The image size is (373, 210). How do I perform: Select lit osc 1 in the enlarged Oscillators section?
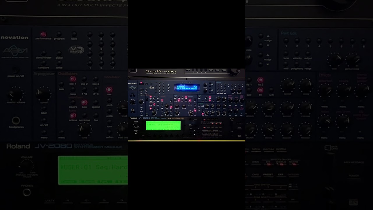pyautogui.click(x=73, y=79)
